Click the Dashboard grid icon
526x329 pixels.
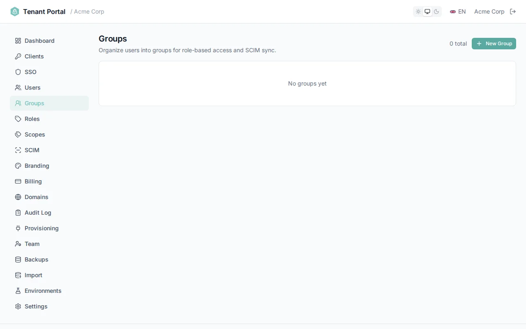click(18, 41)
